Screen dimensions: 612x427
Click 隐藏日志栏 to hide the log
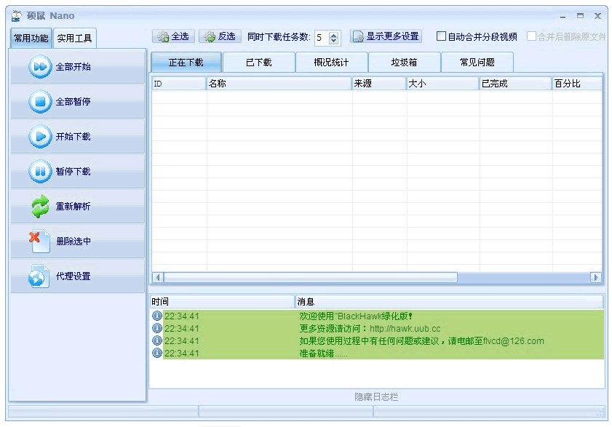tap(376, 397)
